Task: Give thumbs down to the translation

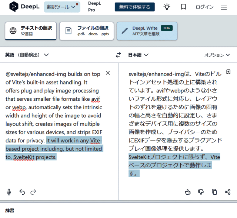Action: 201,192
